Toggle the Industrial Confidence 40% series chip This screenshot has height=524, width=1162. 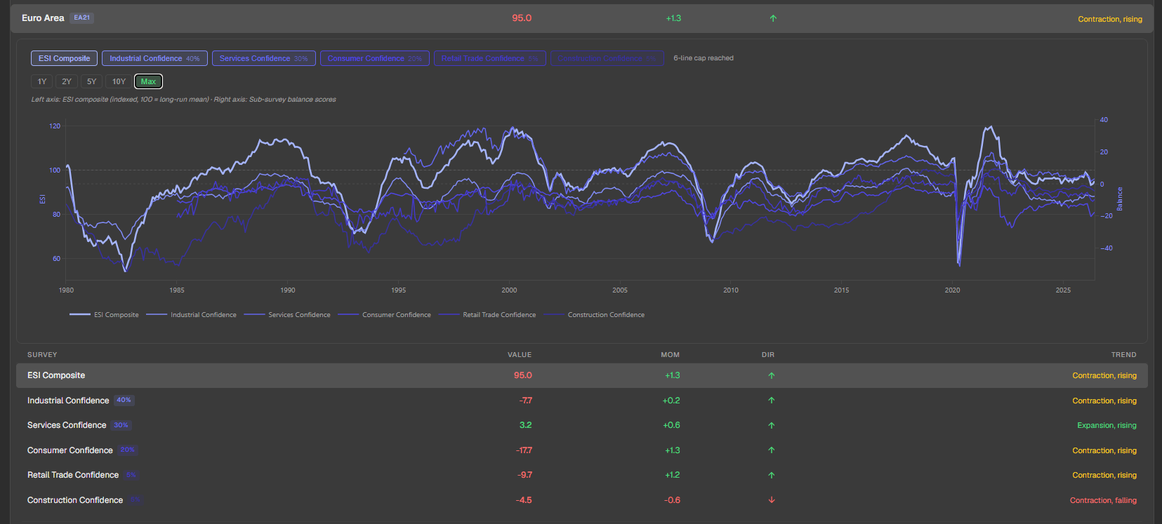(x=154, y=58)
